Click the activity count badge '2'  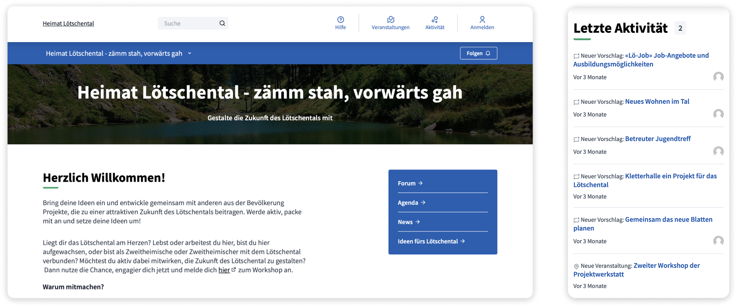coord(680,28)
